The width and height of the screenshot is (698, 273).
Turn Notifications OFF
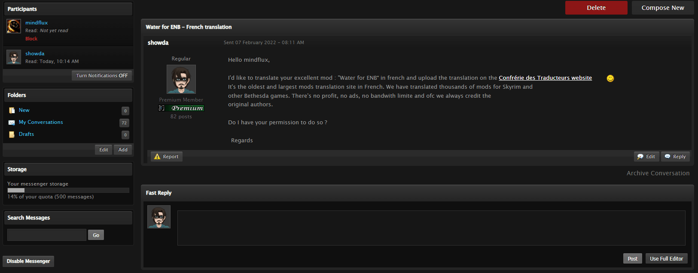[x=102, y=75]
